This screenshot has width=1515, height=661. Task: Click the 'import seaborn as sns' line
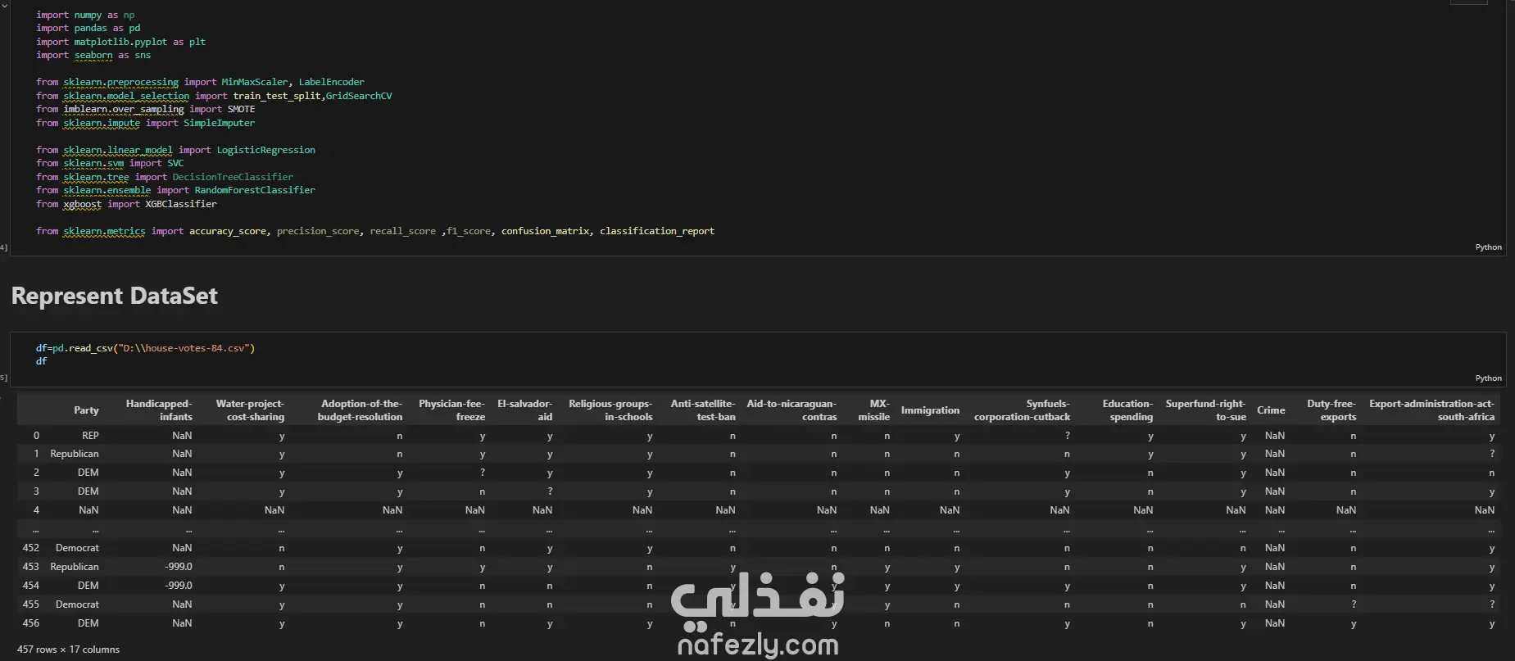pos(93,55)
